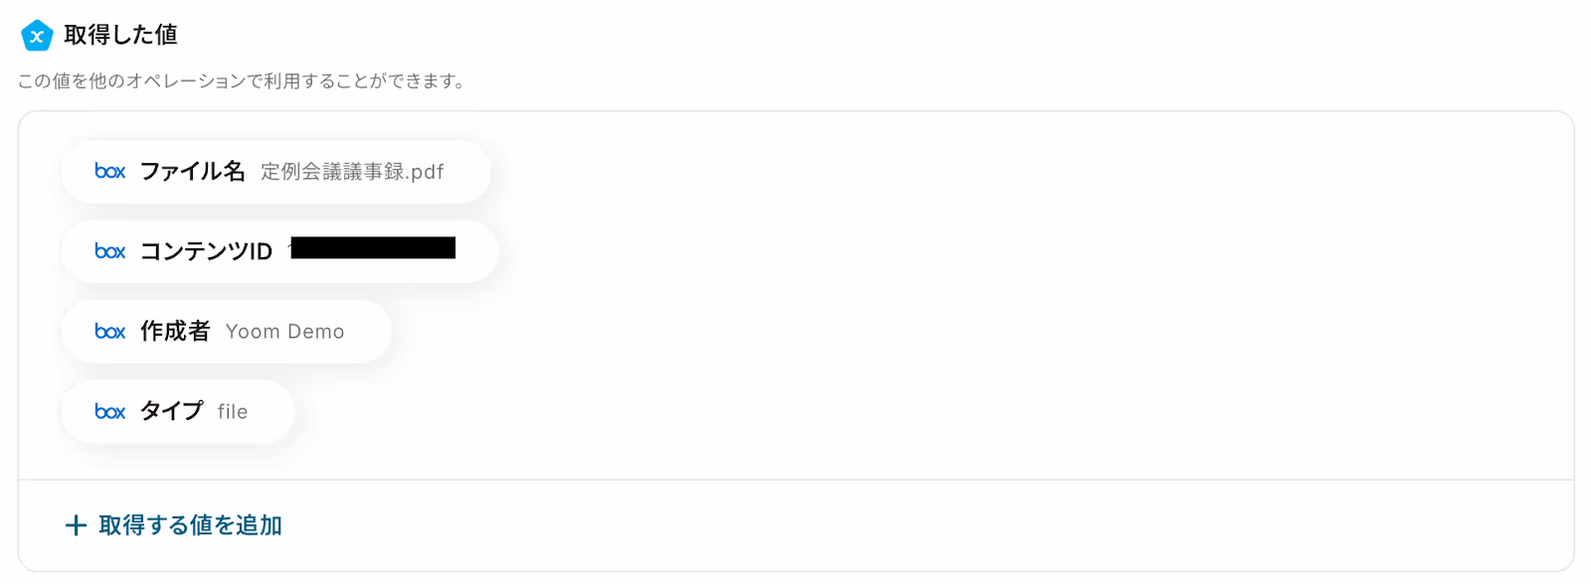Click the 取得した値 heading
This screenshot has width=1591, height=584.
point(120,35)
